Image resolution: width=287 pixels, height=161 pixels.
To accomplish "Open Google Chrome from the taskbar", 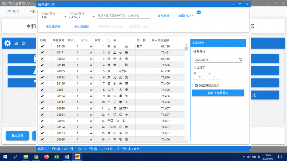I will point(36,157).
